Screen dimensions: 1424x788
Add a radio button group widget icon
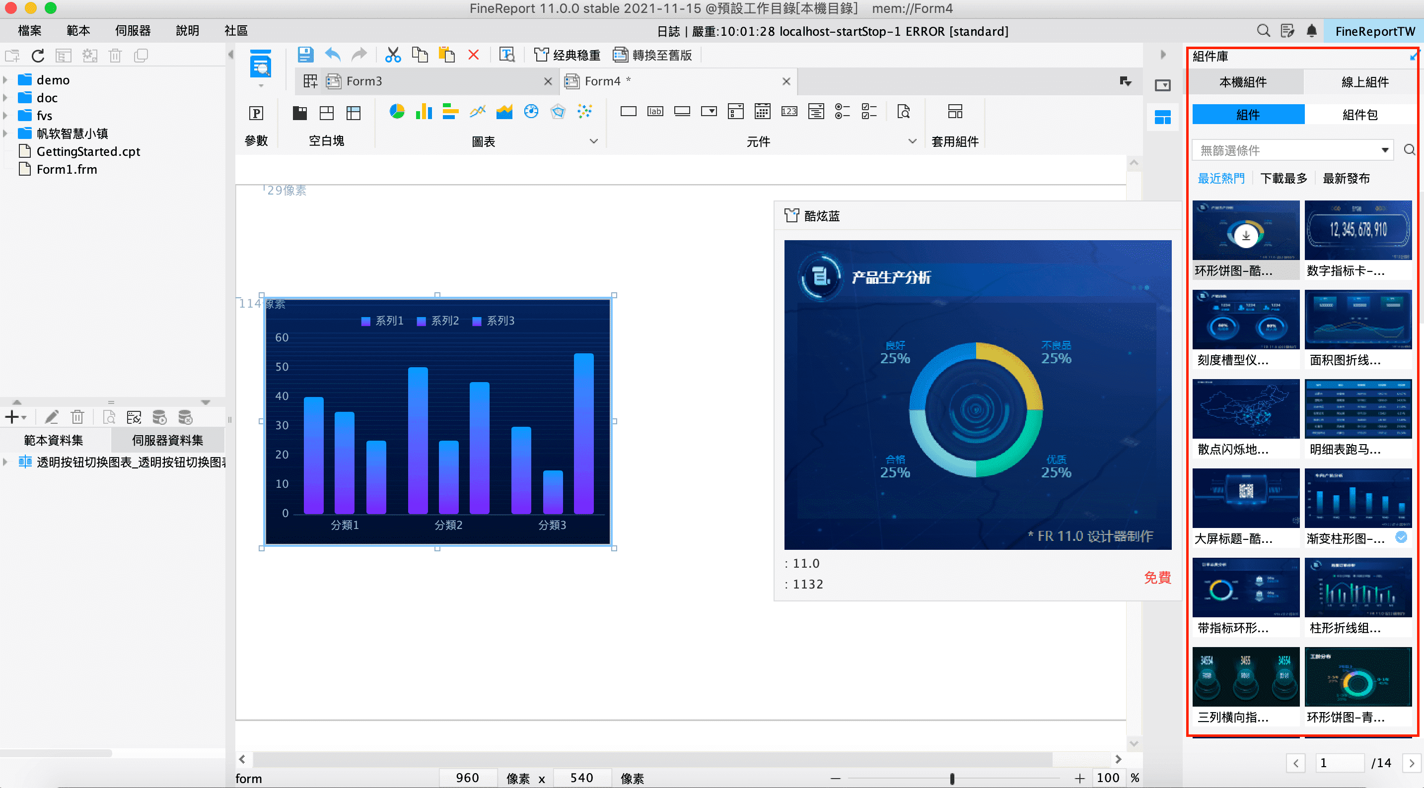coord(843,112)
